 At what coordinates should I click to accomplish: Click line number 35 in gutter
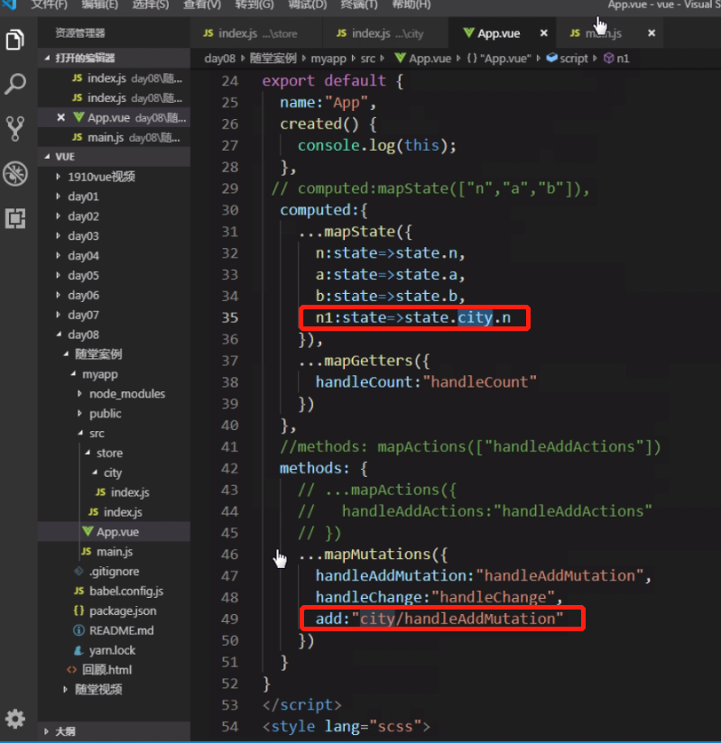230,317
